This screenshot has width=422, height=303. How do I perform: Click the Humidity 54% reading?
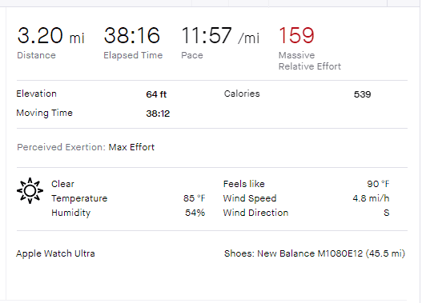click(x=195, y=213)
